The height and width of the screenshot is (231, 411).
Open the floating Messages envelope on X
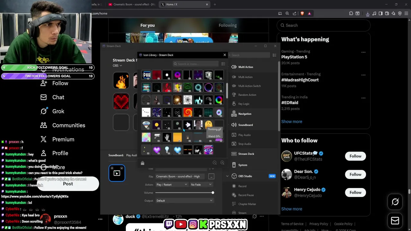click(x=395, y=221)
